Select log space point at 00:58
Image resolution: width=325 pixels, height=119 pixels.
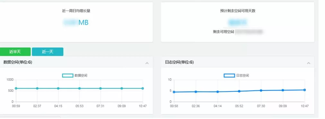point(174,92)
